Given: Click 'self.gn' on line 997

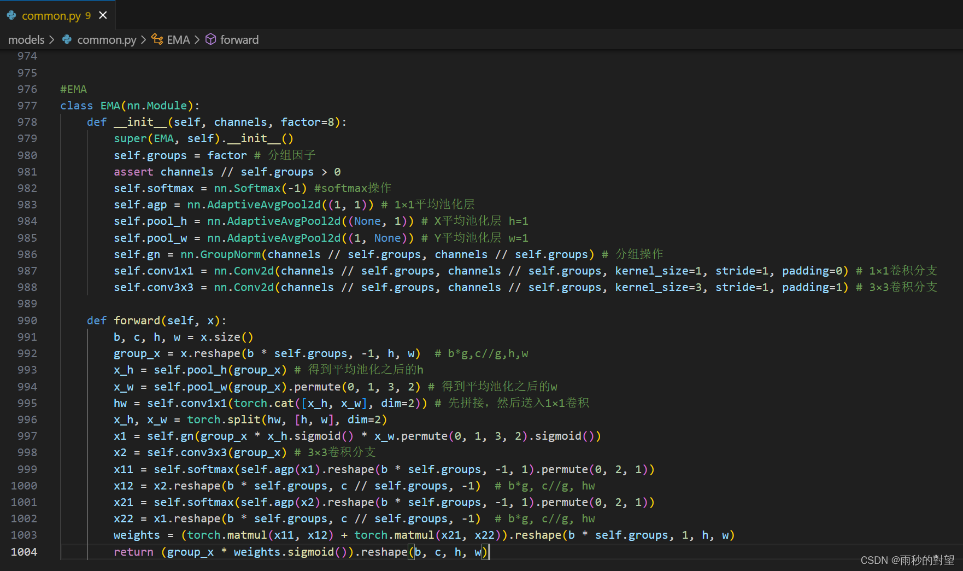Looking at the screenshot, I should point(171,436).
